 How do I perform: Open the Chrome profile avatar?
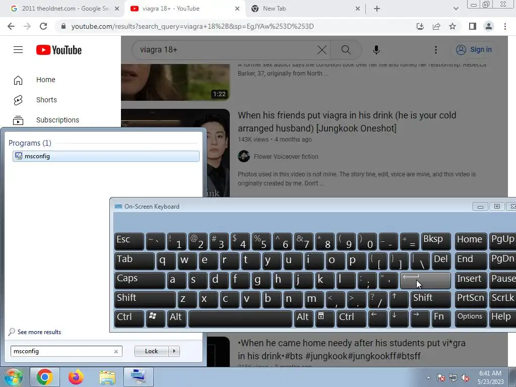489,26
